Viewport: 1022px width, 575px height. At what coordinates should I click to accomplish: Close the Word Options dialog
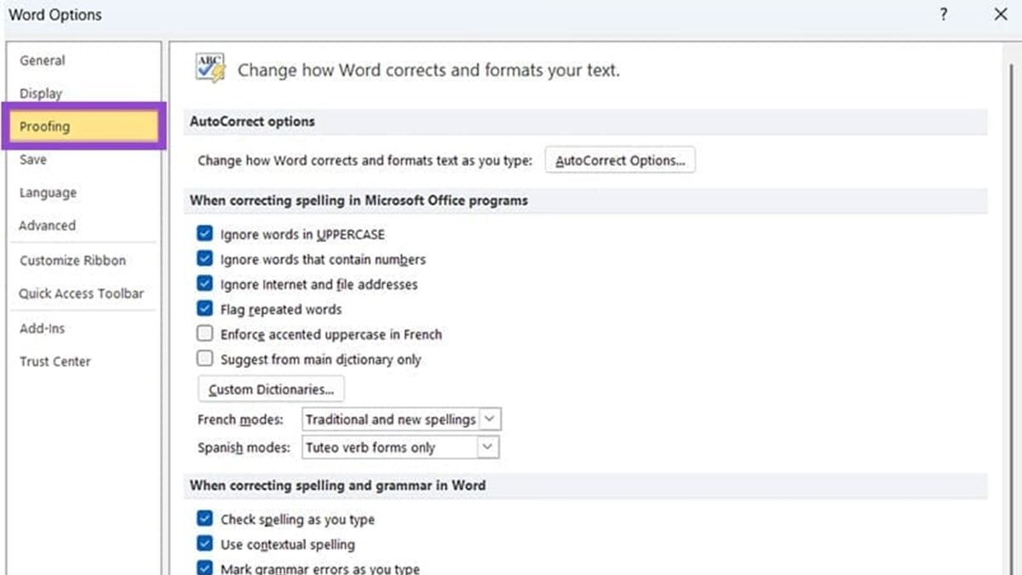pos(1000,14)
